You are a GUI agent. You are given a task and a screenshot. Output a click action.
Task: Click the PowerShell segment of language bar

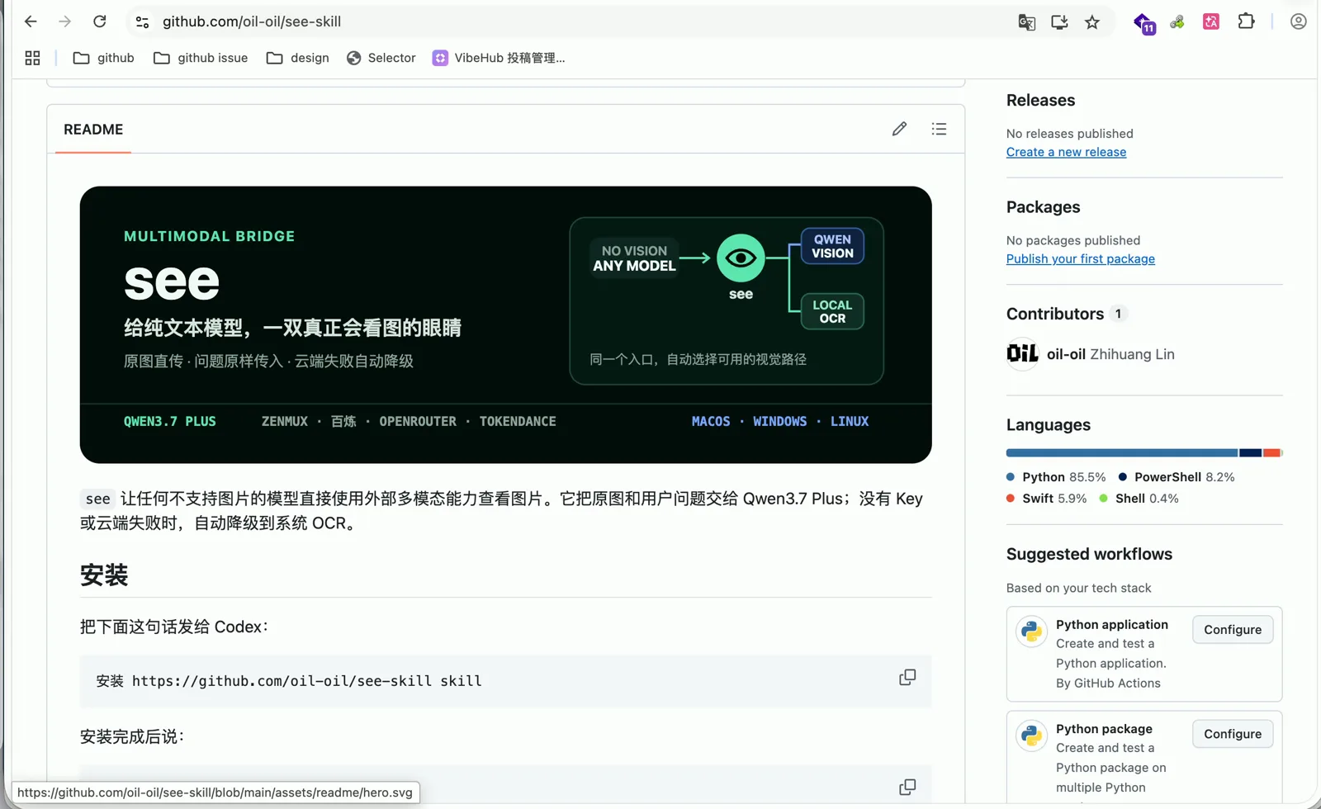(1250, 452)
